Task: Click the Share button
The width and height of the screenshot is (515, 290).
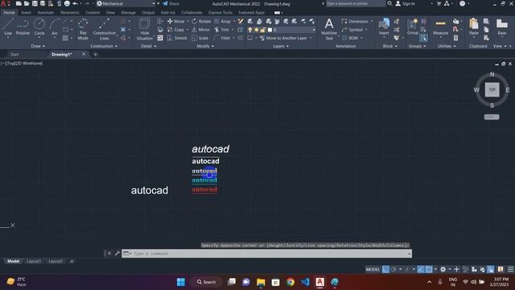Action: point(171,3)
